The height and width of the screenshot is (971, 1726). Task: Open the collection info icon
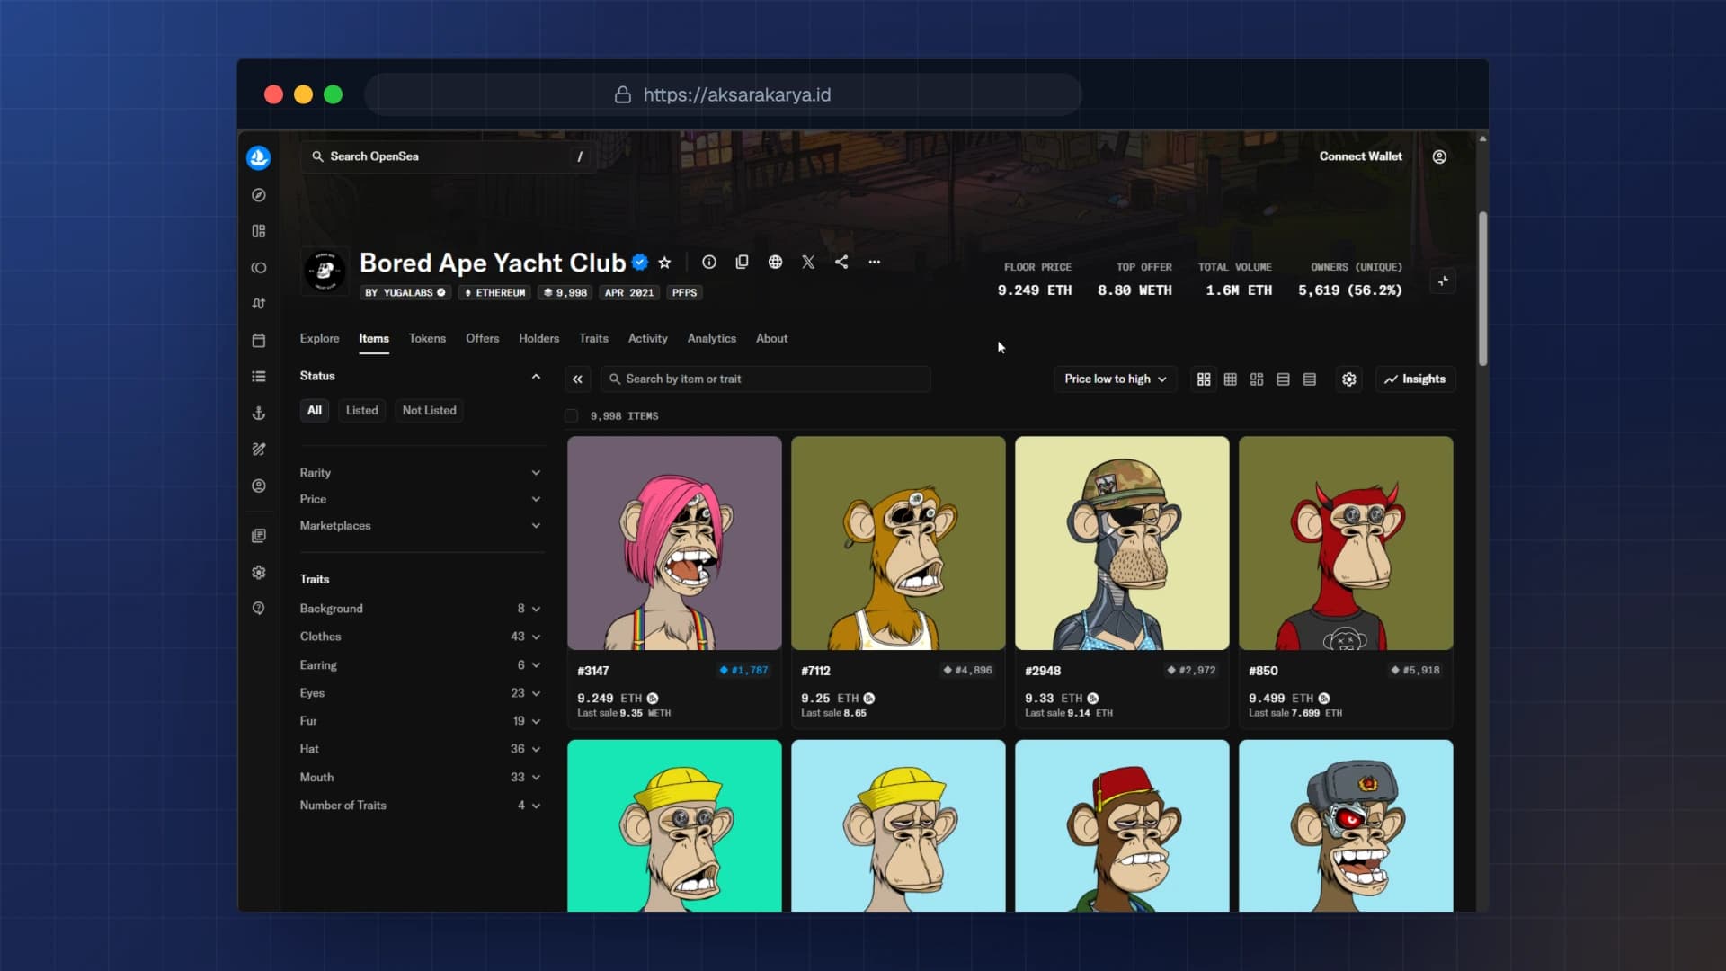point(709,262)
